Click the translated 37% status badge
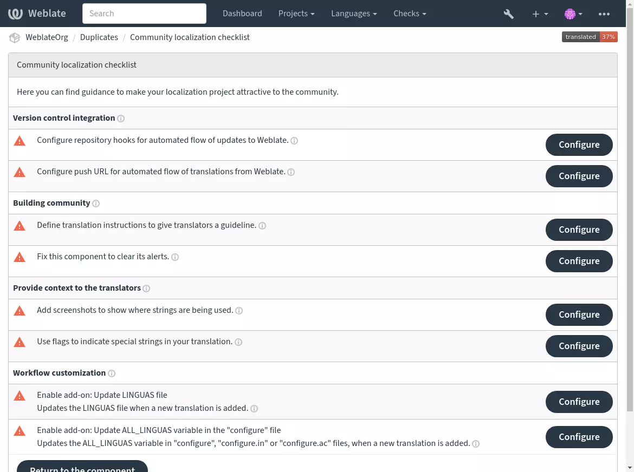 tap(589, 37)
